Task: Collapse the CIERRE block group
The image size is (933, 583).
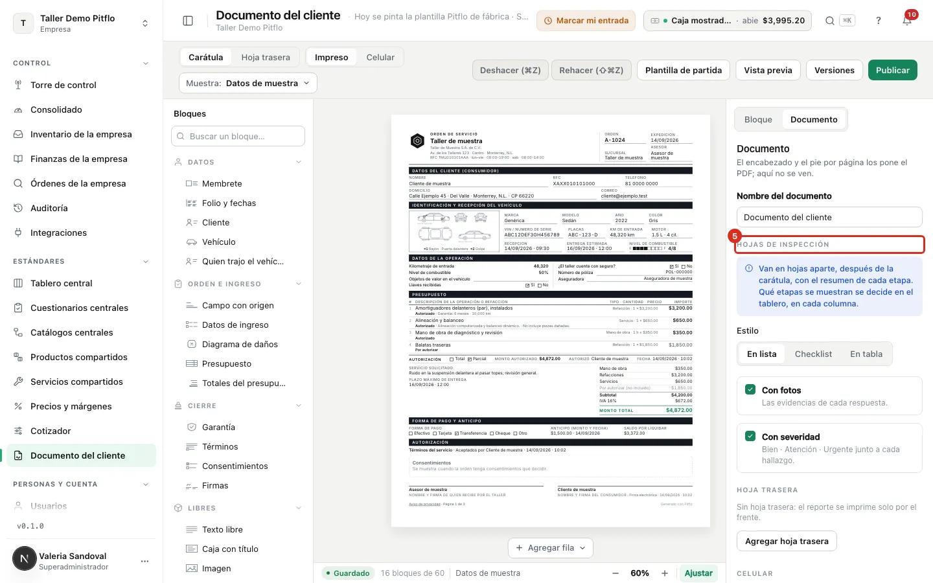Action: click(299, 406)
